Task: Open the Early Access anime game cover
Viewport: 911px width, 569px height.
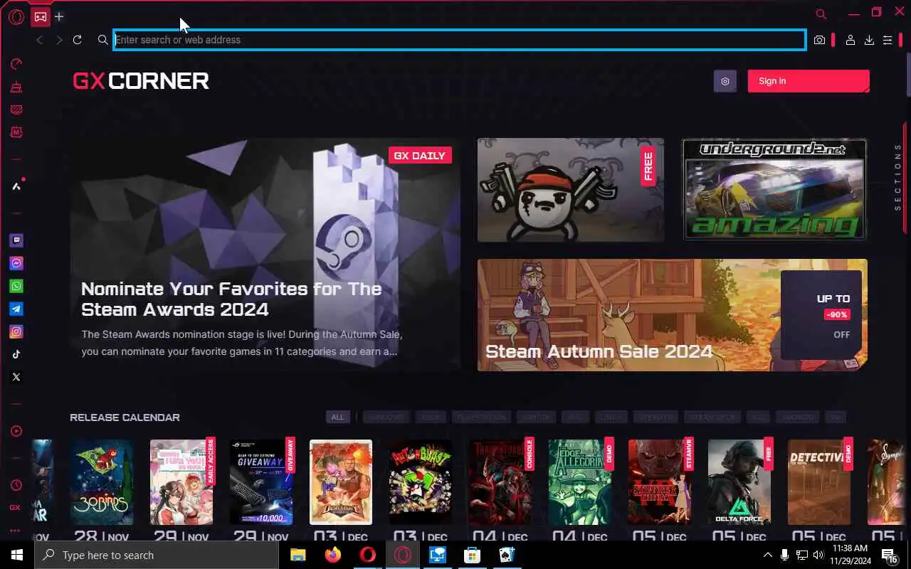Action: tap(181, 482)
